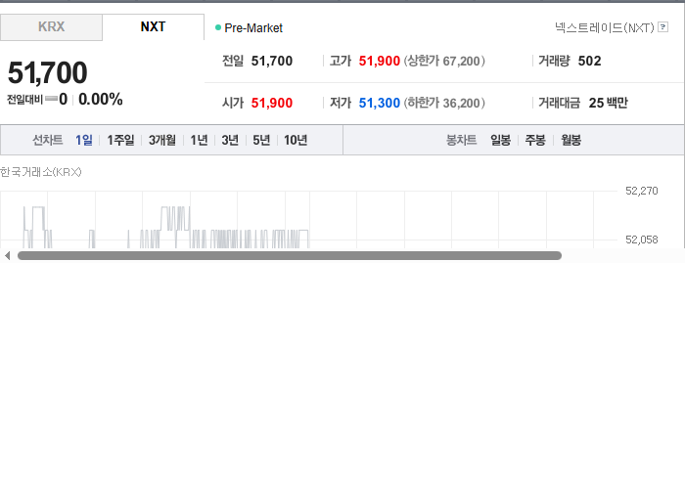Click the current price 51,700
The width and height of the screenshot is (685, 479).
(x=48, y=72)
